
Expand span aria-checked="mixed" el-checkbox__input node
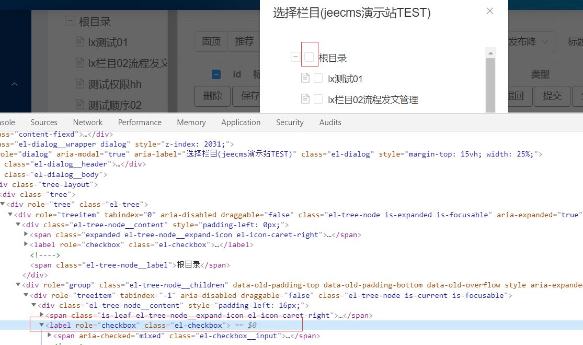click(50, 335)
